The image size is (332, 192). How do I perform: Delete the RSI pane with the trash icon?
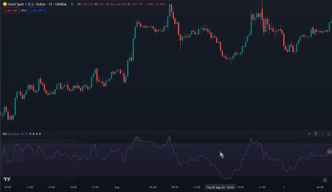tap(316, 134)
